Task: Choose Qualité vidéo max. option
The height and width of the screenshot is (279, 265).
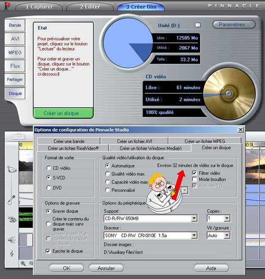Action: (107, 174)
